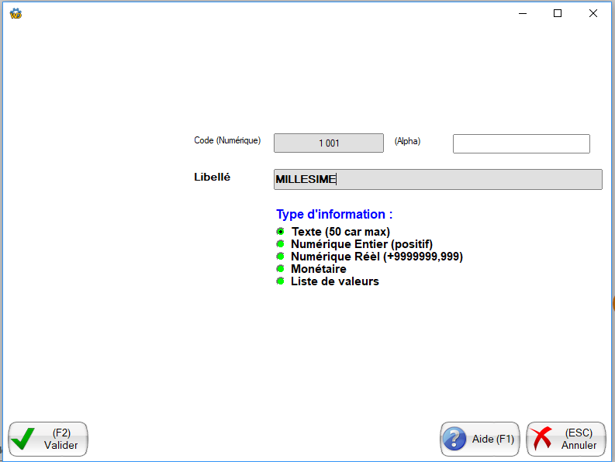Image resolution: width=615 pixels, height=462 pixels.
Task: Click the red X icon on Annuler
Action: pyautogui.click(x=542, y=440)
